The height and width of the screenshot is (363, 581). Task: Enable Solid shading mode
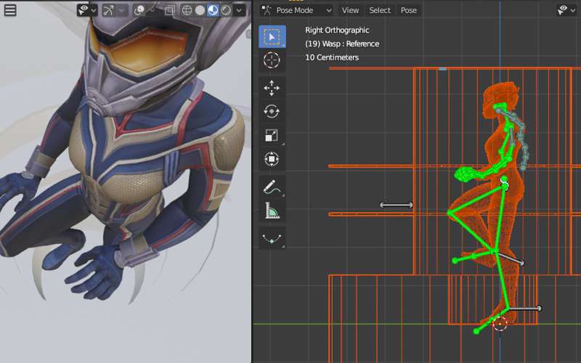[200, 10]
